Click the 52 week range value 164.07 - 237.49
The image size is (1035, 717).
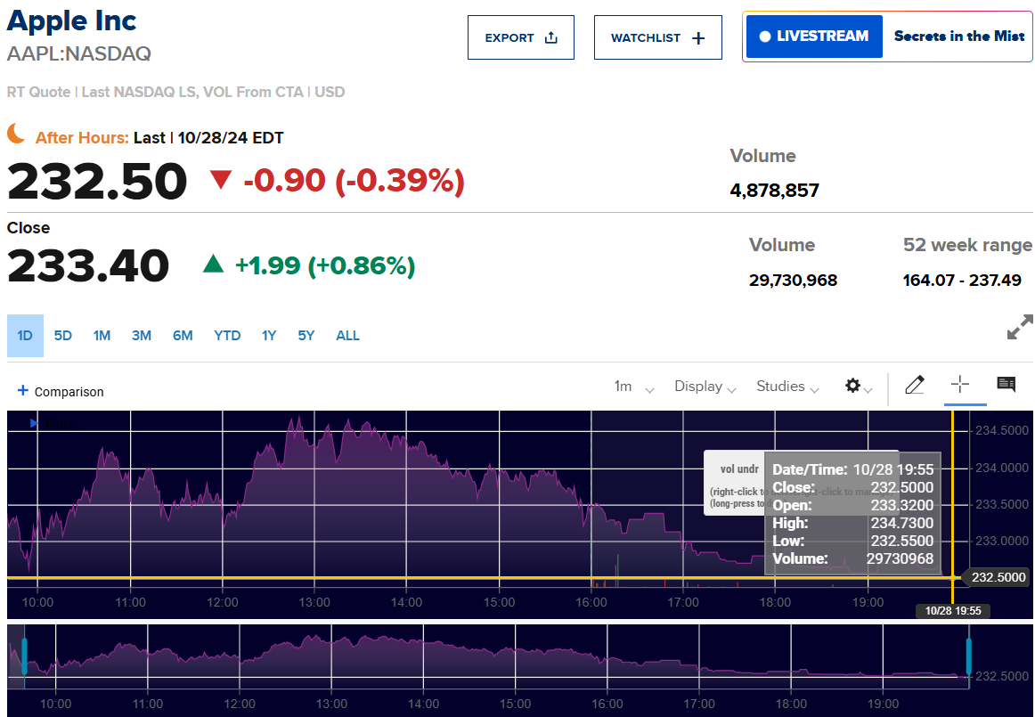[962, 280]
